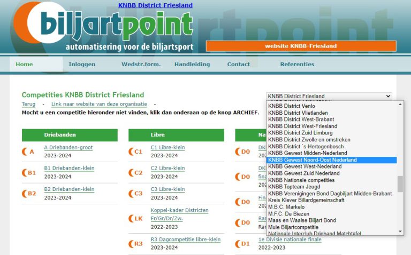Select KNBB District Vlietlanden option
The height and width of the screenshot is (255, 411).
(x=331, y=113)
